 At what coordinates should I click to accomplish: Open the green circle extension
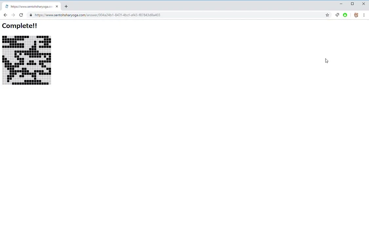[345, 15]
